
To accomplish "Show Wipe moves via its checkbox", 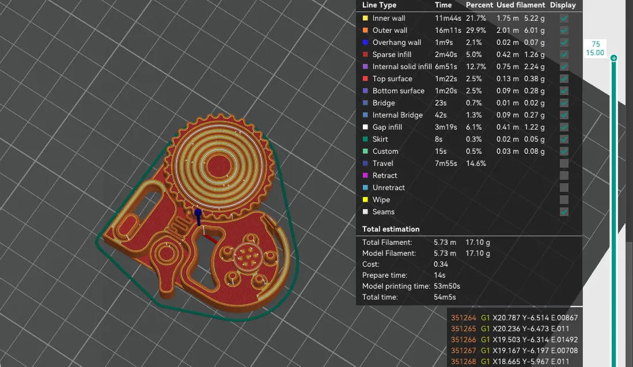I will pyautogui.click(x=564, y=200).
